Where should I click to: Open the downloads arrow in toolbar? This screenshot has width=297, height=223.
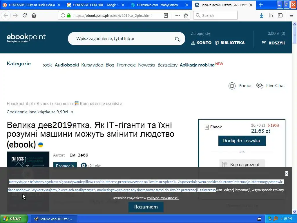pyautogui.click(x=262, y=15)
